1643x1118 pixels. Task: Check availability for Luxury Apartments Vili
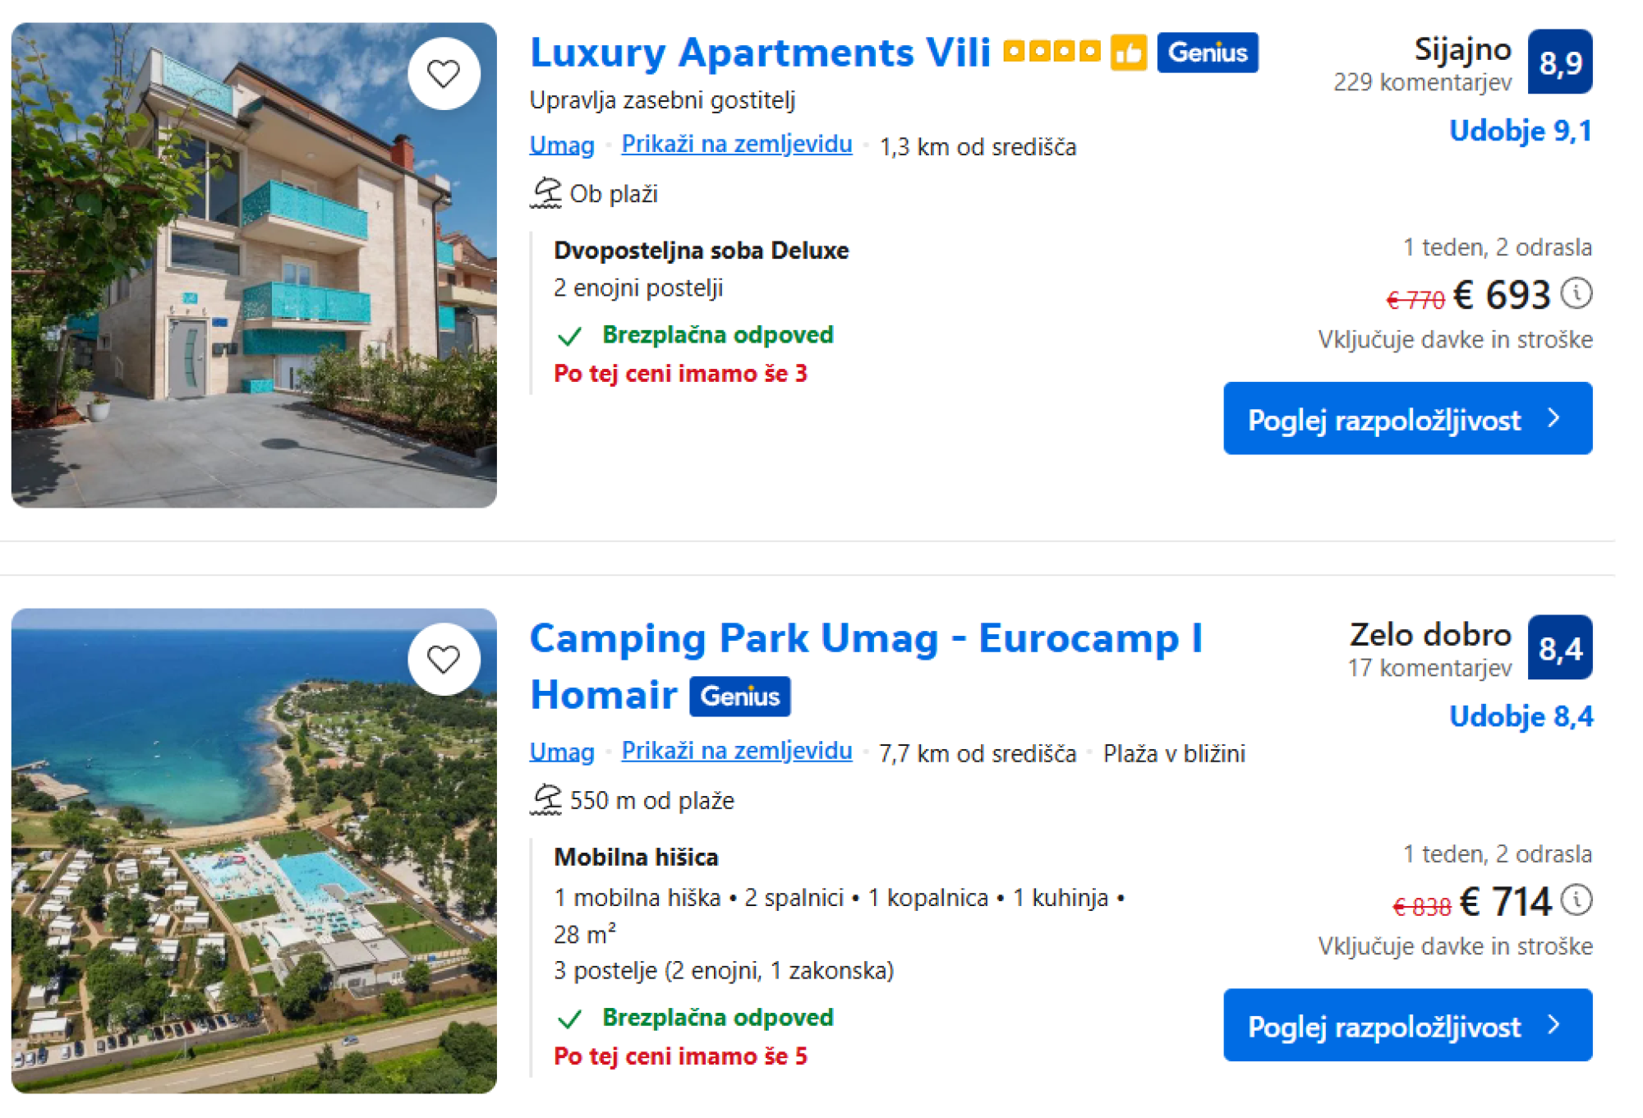coord(1407,419)
